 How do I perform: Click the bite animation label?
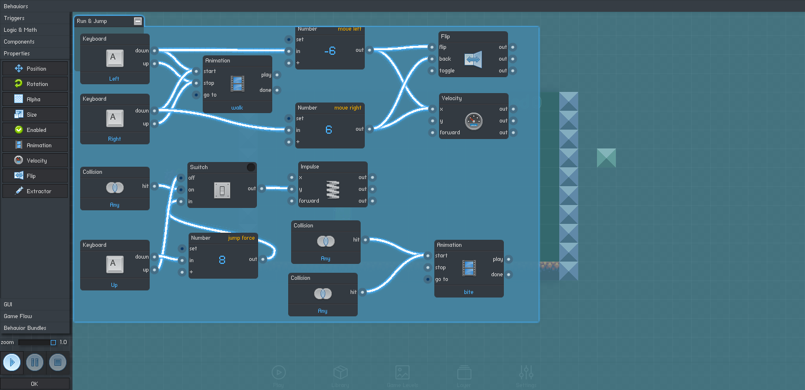[469, 292]
